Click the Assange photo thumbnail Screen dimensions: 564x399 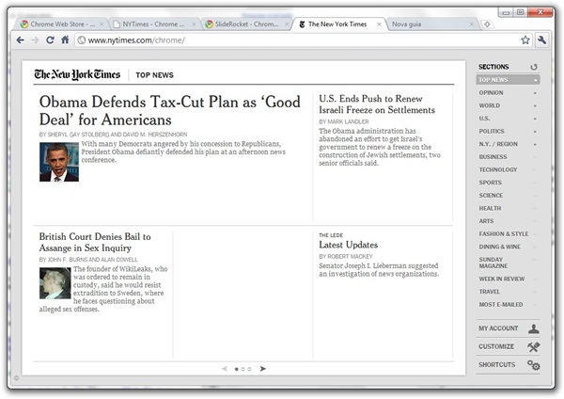click(55, 283)
